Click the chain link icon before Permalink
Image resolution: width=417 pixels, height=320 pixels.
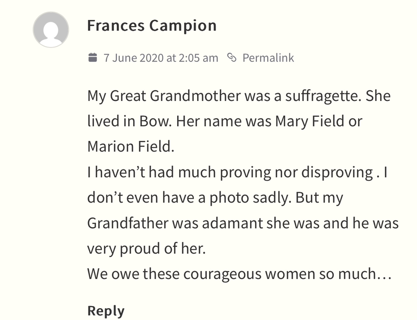click(x=232, y=57)
